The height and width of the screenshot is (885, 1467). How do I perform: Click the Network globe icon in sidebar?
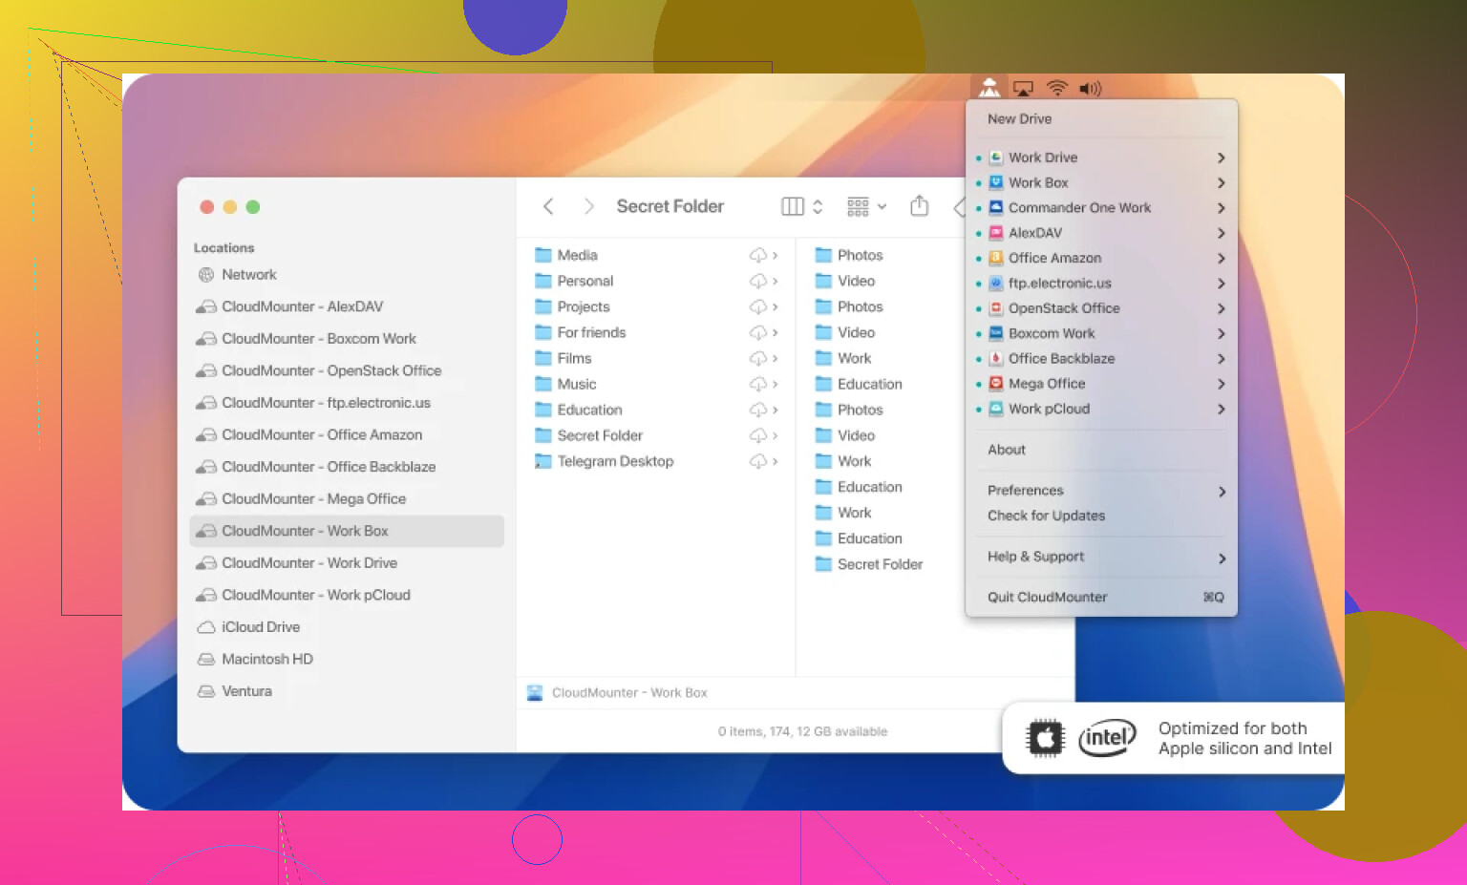coord(205,275)
